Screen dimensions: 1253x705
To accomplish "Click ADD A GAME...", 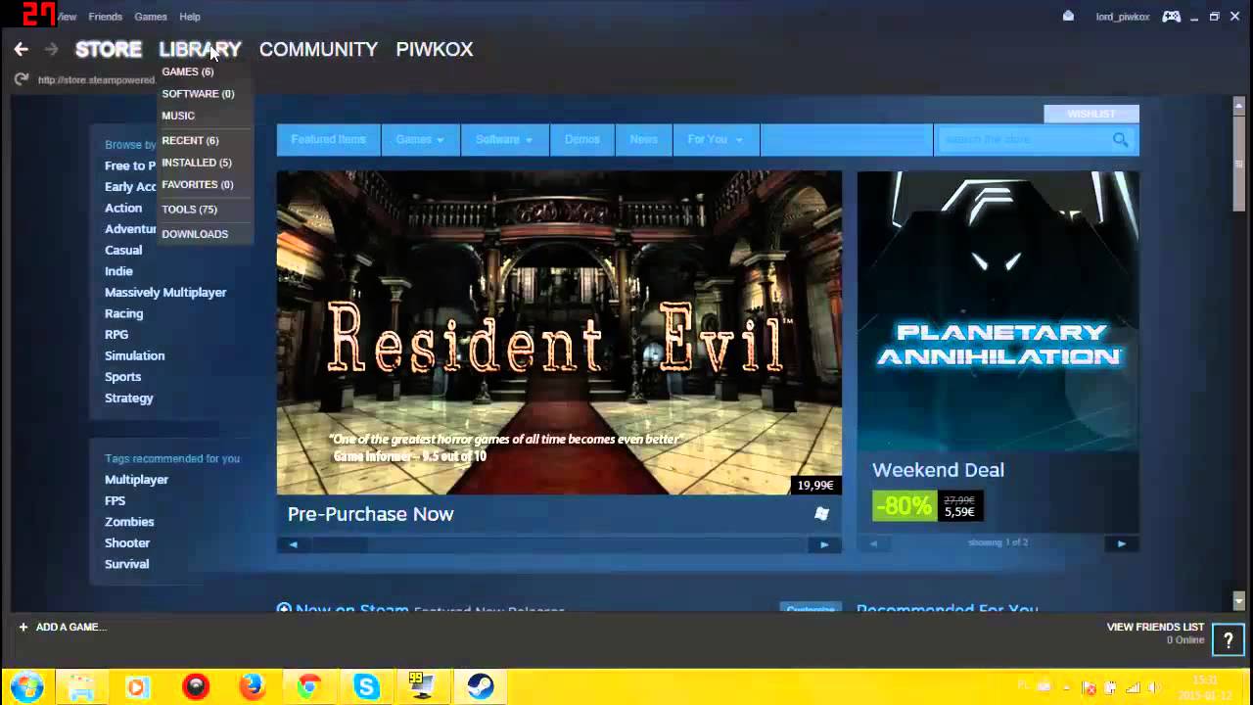I will pos(62,627).
